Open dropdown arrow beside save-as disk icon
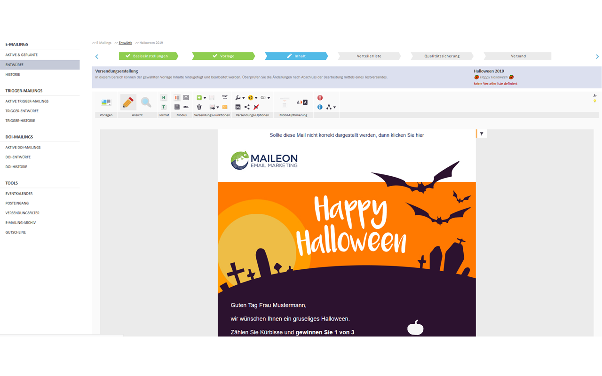This screenshot has width=602, height=376. coord(218,108)
